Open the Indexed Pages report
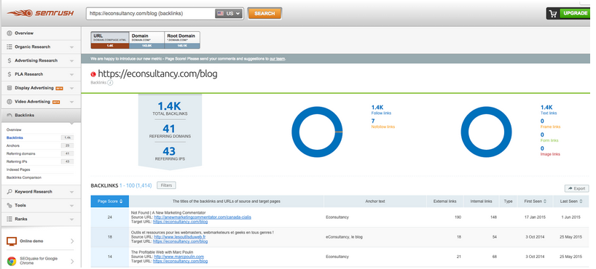The width and height of the screenshot is (596, 269). point(18,169)
